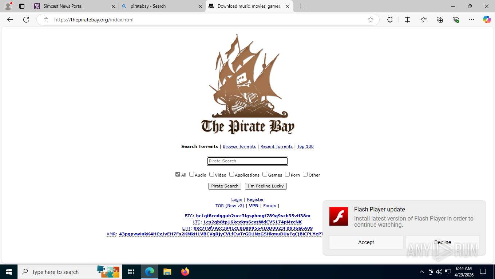Launch Firefox from the taskbar
495x279 pixels.
coord(185,272)
